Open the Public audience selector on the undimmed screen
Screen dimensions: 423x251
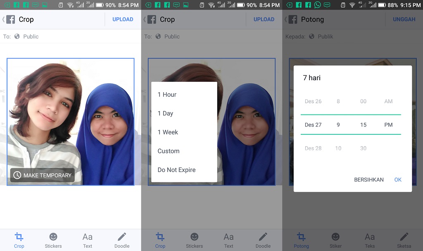[26, 36]
